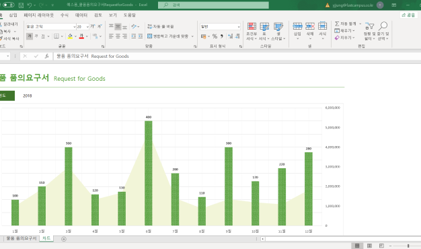Image resolution: width=421 pixels, height=249 pixels.
Task: Apply yellow fill color
Action: [x=70, y=36]
